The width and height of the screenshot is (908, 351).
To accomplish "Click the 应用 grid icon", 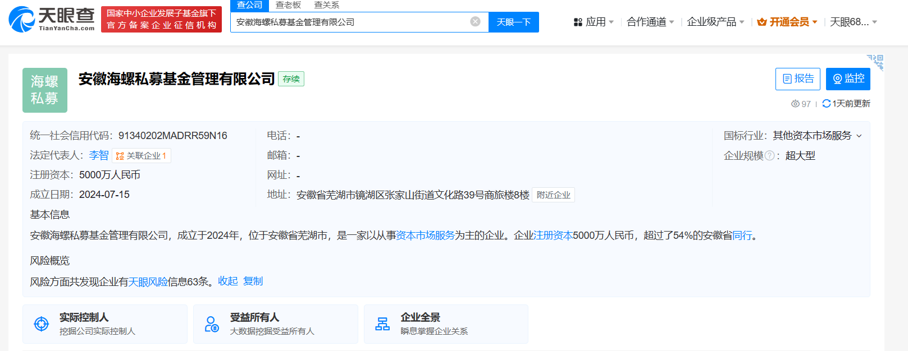I will 578,22.
